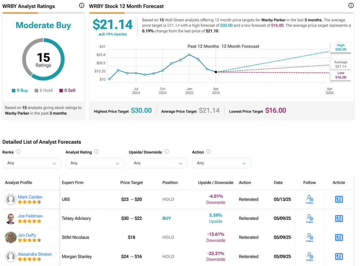Sort by Date column header
Screen dimensions: 361x266
(278, 183)
